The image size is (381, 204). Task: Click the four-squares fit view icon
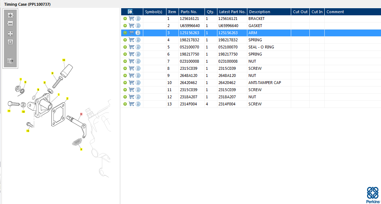coord(10,34)
